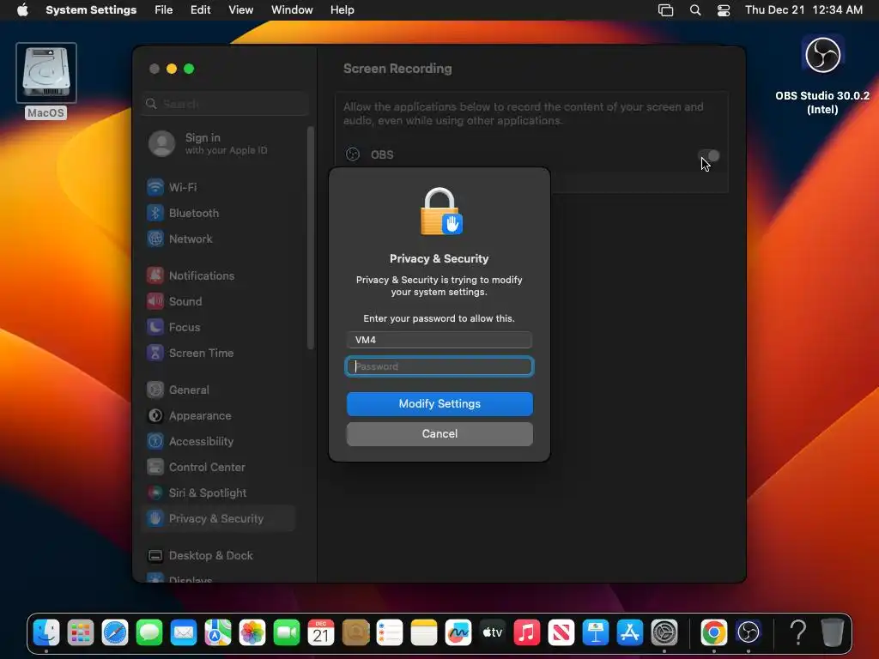Open Apple TV from the Dock
Image resolution: width=879 pixels, height=659 pixels.
(493, 632)
